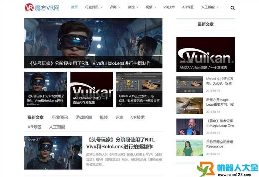259x177 pixels.
Task: Open sidebar 谷歌开源空间音频 Resonance link
Action: [x=220, y=144]
